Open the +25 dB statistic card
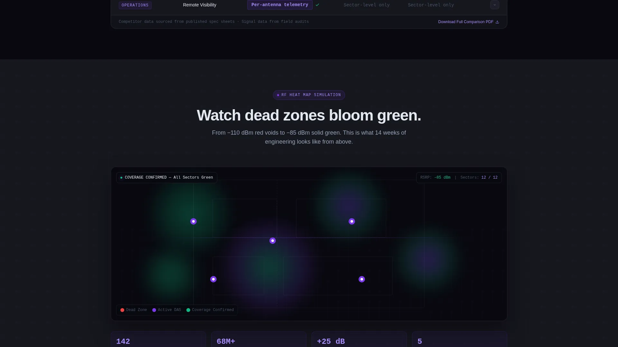Screen dimensions: 618x347 coord(359,339)
